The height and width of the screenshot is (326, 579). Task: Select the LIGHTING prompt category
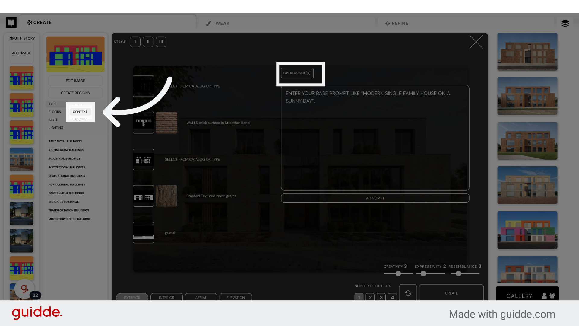coord(56,128)
